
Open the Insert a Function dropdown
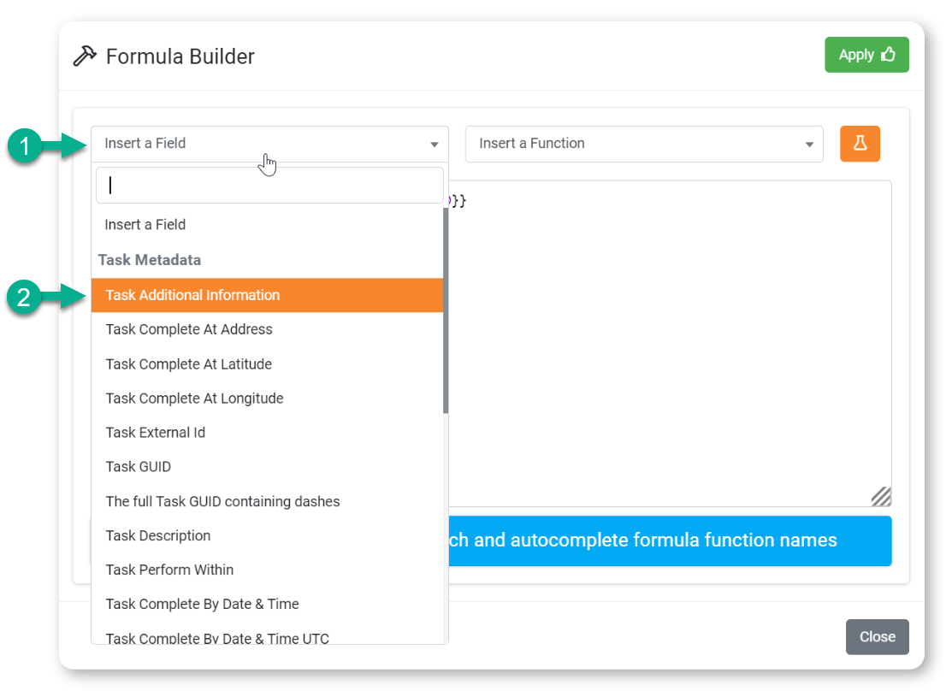tap(633, 144)
